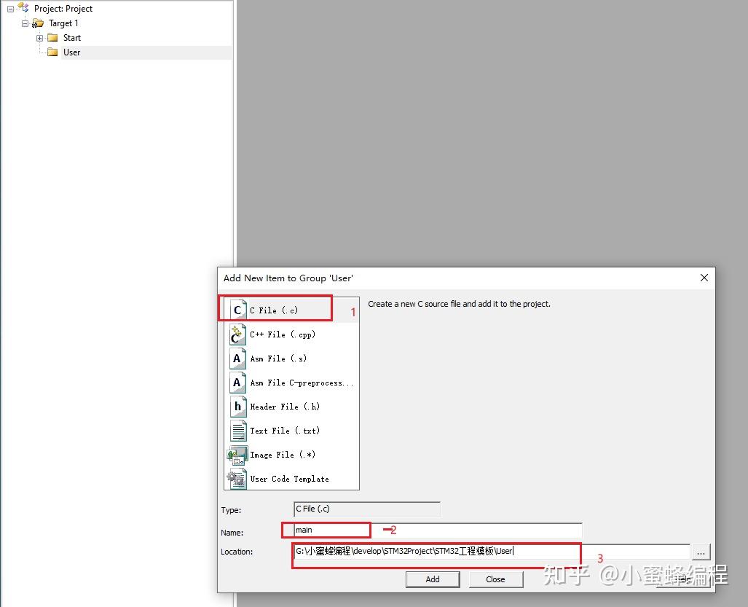Click the 'Text File (.txt)' list text

[285, 431]
